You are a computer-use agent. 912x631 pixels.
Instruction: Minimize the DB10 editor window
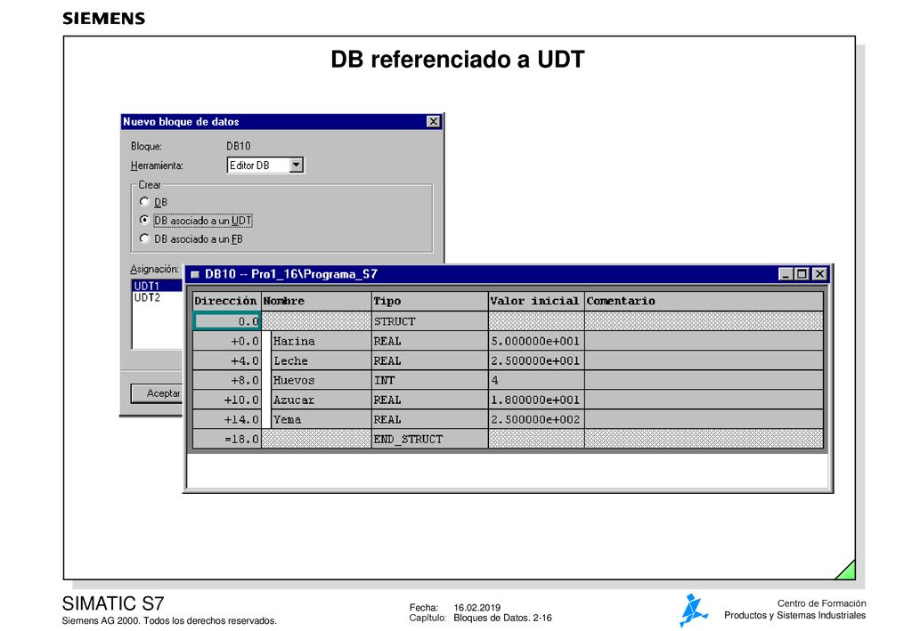(x=786, y=274)
